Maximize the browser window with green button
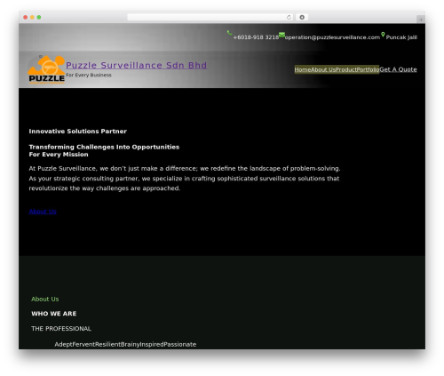 click(39, 18)
